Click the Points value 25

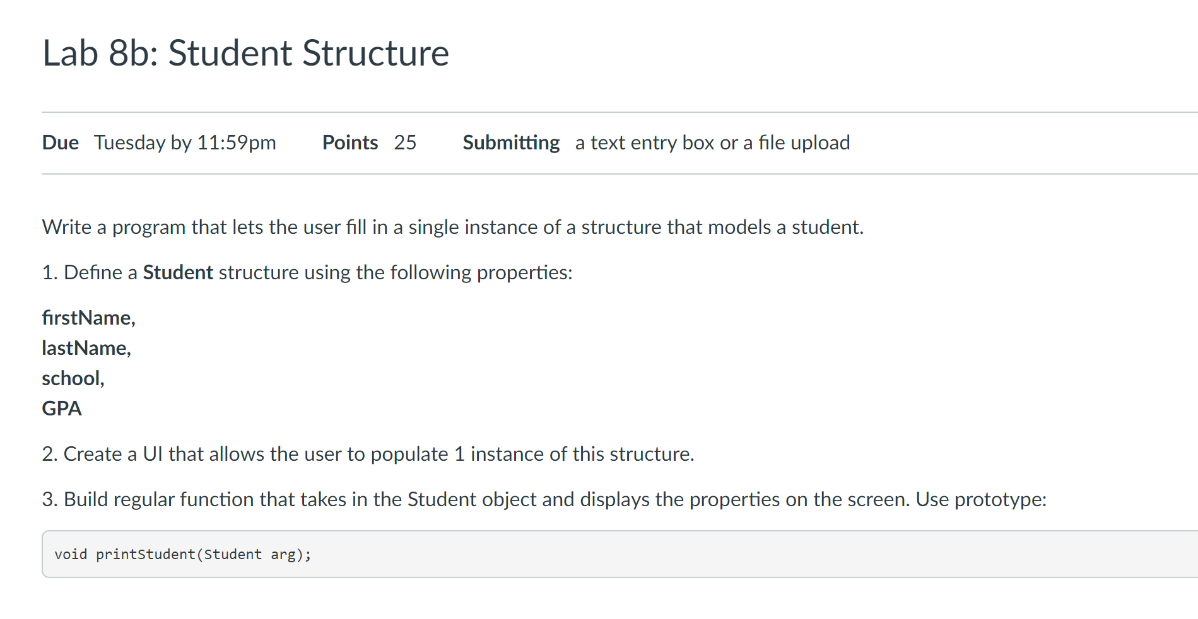[x=406, y=142]
